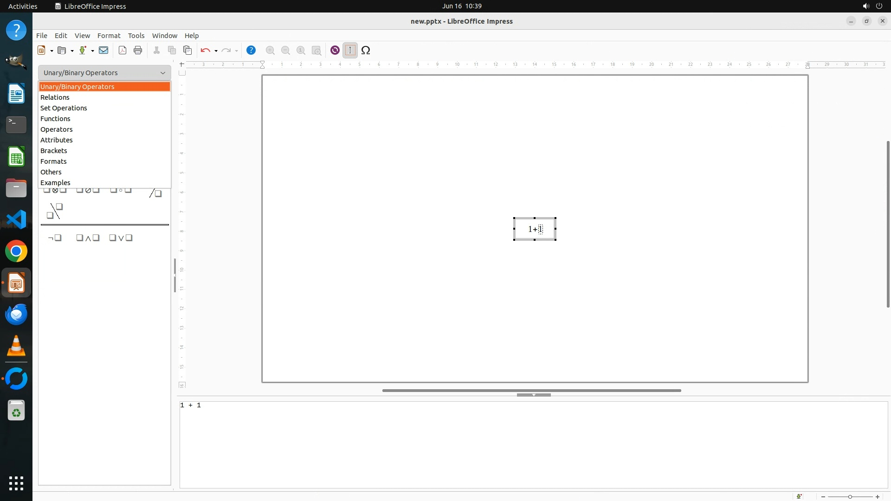Screen dimensions: 891x501
Task: Click the email document envelope icon
Action: pyautogui.click(x=103, y=51)
